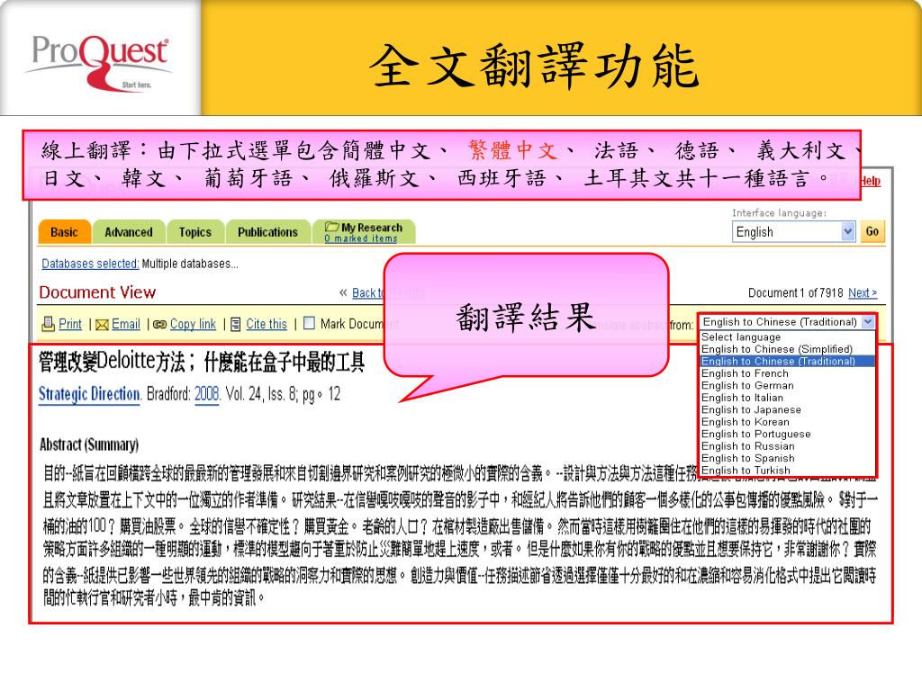Click the Go button next to language

[x=872, y=231]
